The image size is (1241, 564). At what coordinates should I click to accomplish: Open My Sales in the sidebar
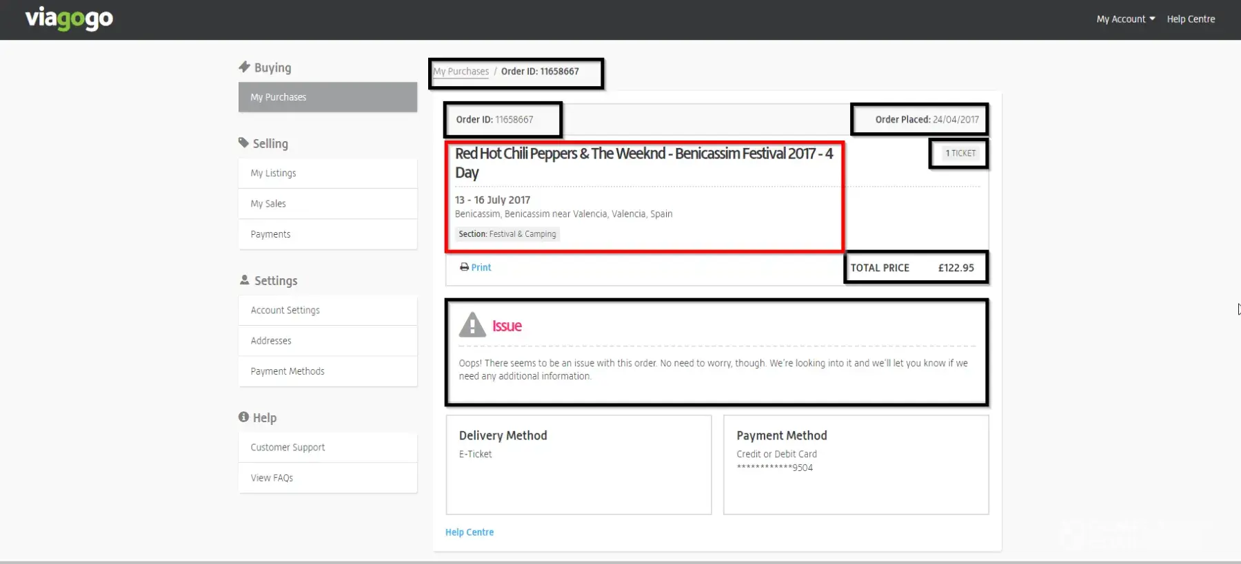[327, 204]
